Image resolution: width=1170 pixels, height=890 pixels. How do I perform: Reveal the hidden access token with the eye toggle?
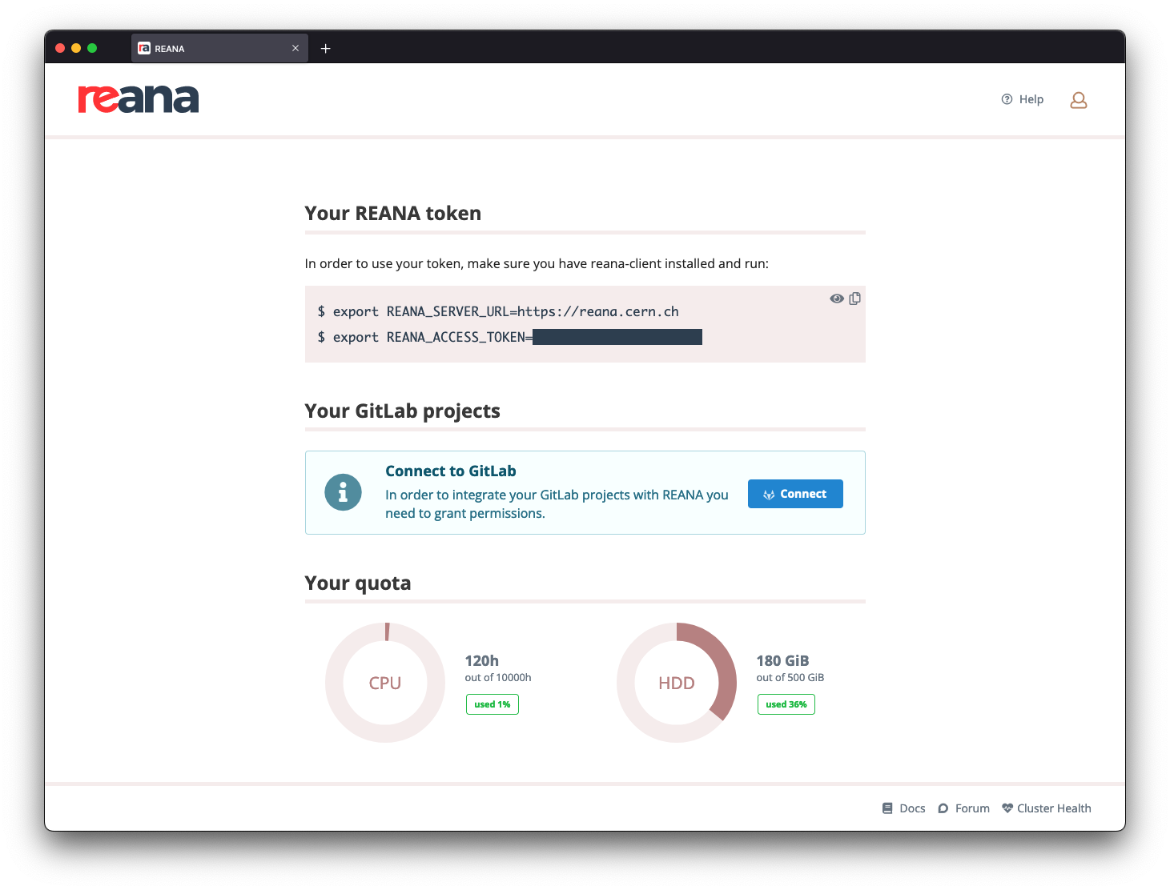point(836,298)
